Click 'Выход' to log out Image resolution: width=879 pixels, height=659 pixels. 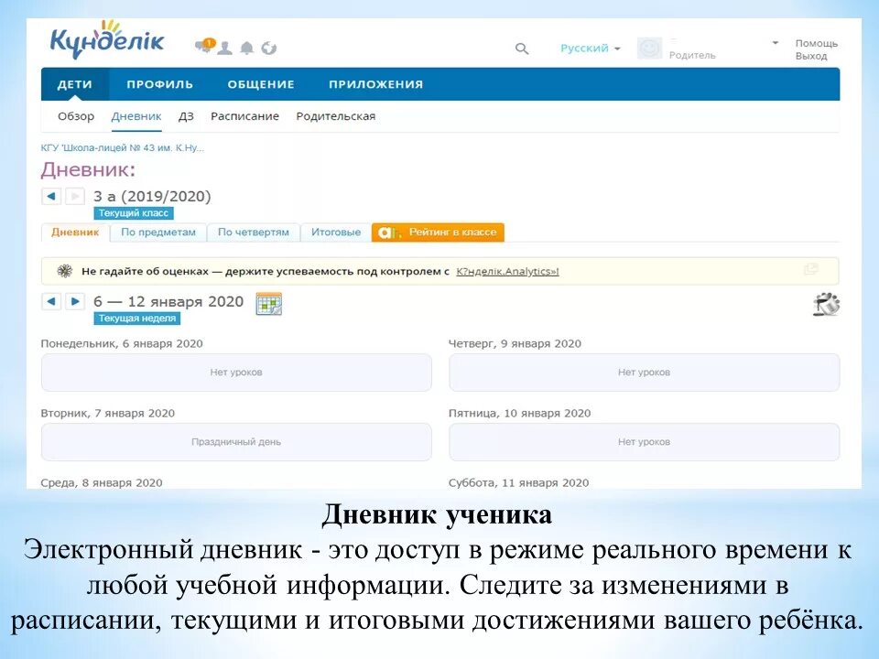tap(814, 55)
